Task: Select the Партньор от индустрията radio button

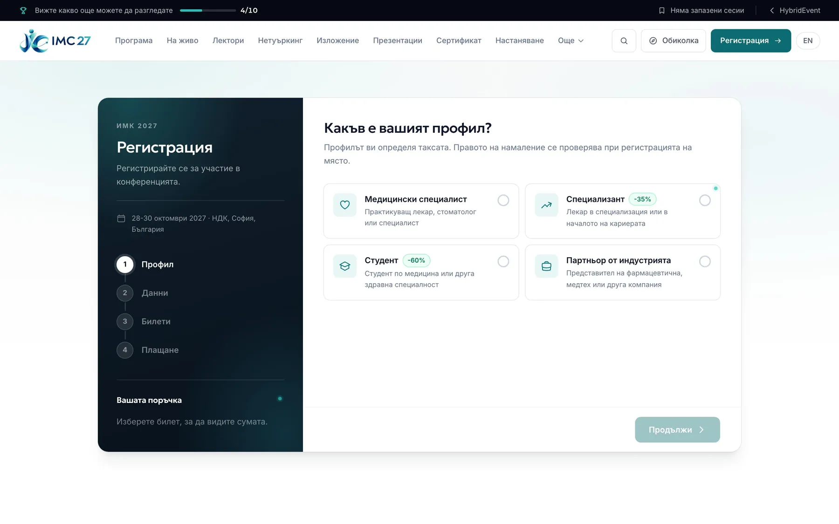Action: [705, 261]
